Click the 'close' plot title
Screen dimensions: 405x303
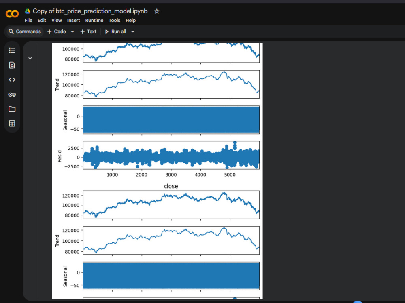click(x=171, y=186)
